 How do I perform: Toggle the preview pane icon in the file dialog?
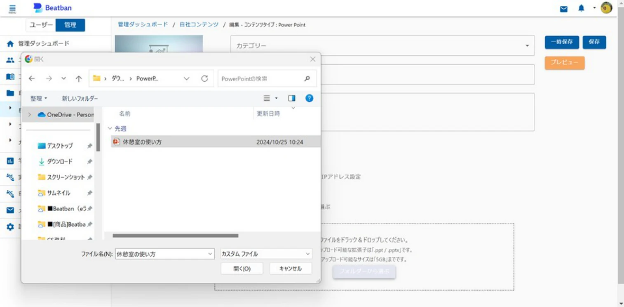pyautogui.click(x=292, y=98)
